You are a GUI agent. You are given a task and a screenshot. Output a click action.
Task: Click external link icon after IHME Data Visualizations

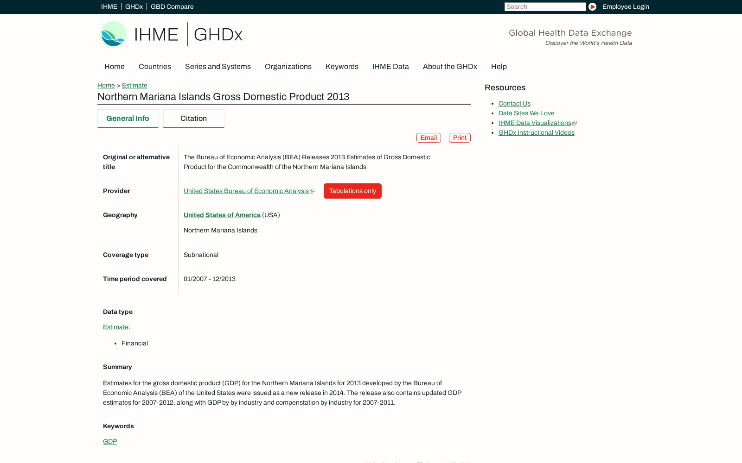pyautogui.click(x=575, y=123)
